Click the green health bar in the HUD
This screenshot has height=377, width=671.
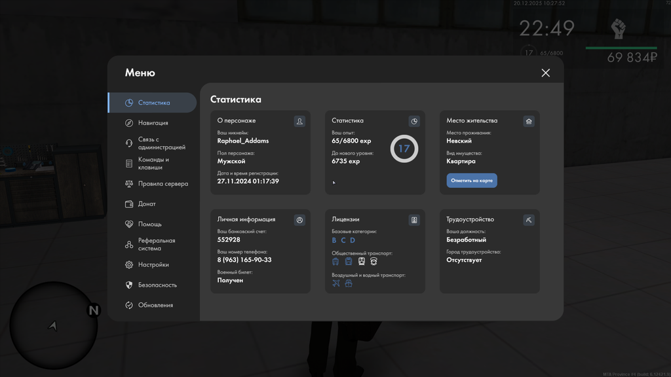[x=621, y=48]
